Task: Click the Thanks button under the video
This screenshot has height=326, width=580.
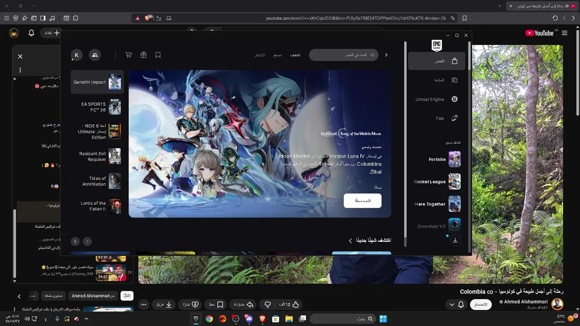Action: [191, 305]
